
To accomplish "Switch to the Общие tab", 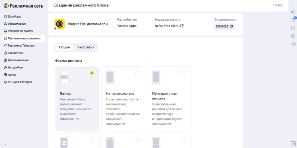I will 64,47.
